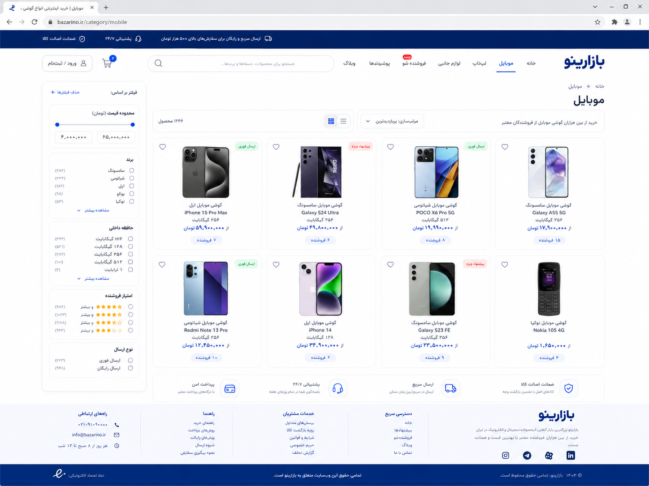Expand more storage options in filter
The width and height of the screenshot is (649, 486).
point(93,278)
